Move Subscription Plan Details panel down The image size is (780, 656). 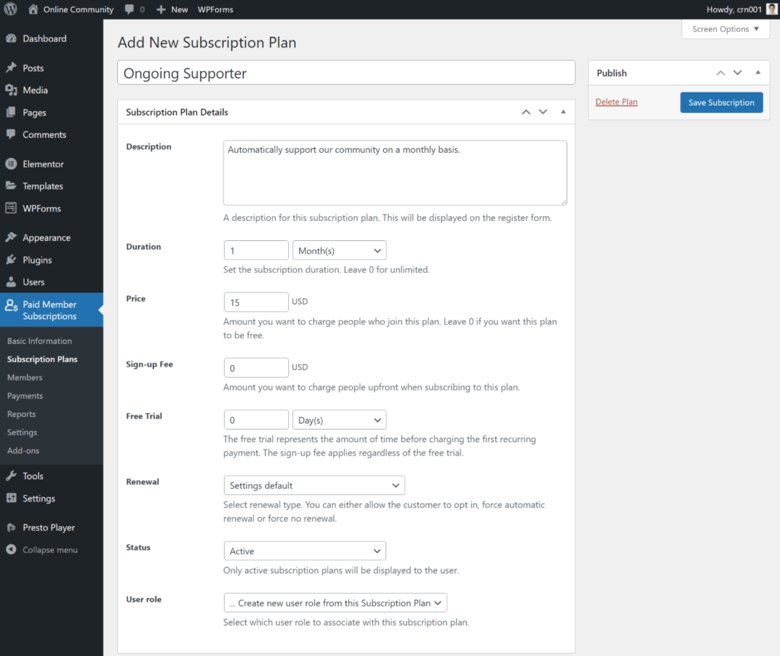[x=543, y=112]
